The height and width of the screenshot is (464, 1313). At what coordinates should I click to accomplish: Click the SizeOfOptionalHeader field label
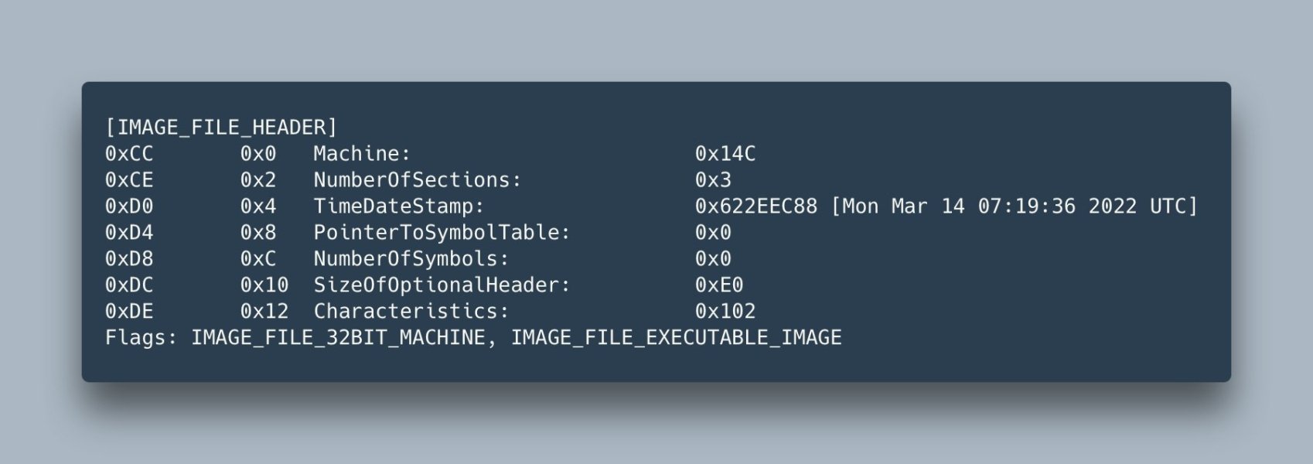(x=442, y=285)
